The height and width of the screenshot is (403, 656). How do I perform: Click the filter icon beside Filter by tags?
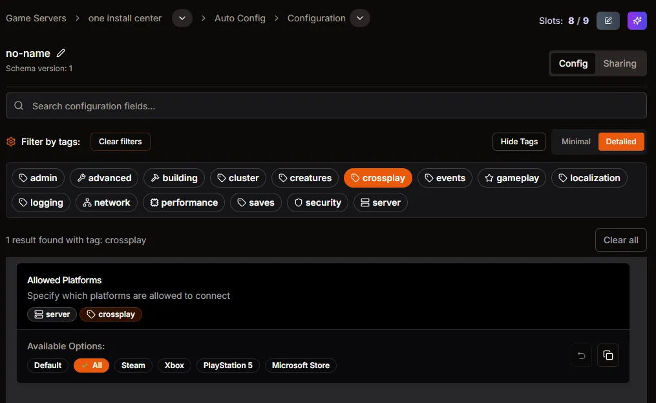[10, 141]
